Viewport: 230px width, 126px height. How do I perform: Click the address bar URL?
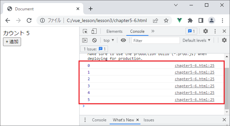(107, 20)
